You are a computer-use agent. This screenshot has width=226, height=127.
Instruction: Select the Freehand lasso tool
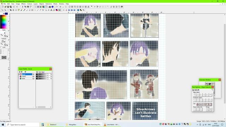click(x=19, y=10)
